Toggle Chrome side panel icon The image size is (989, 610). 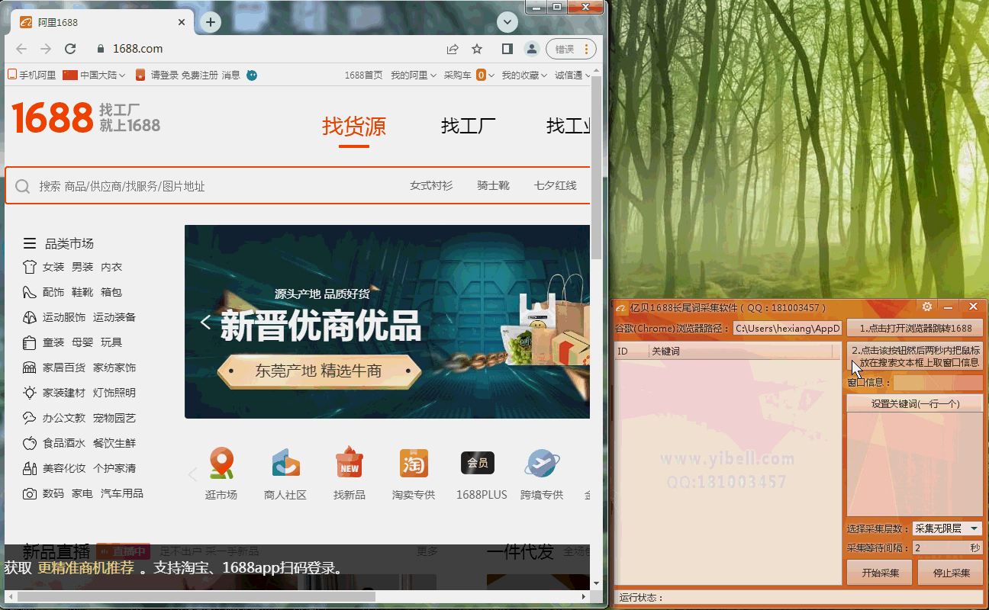[x=507, y=49]
